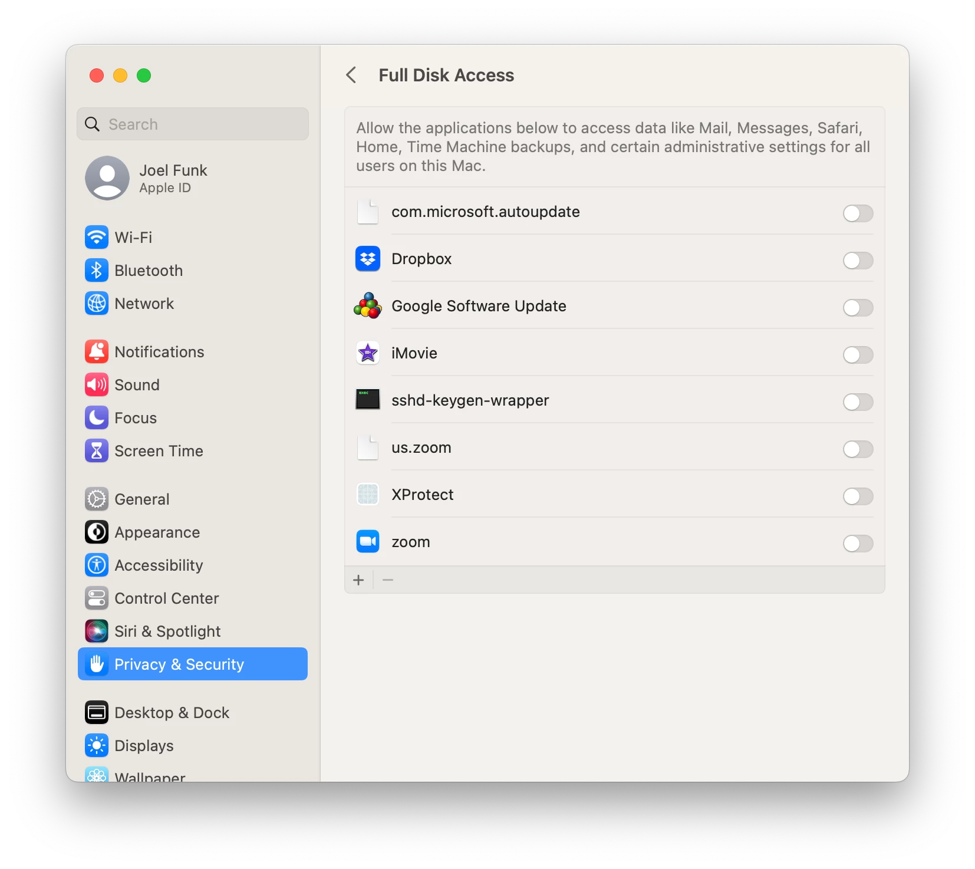975x869 pixels.
Task: Click the Notifications bell icon
Action: click(97, 352)
